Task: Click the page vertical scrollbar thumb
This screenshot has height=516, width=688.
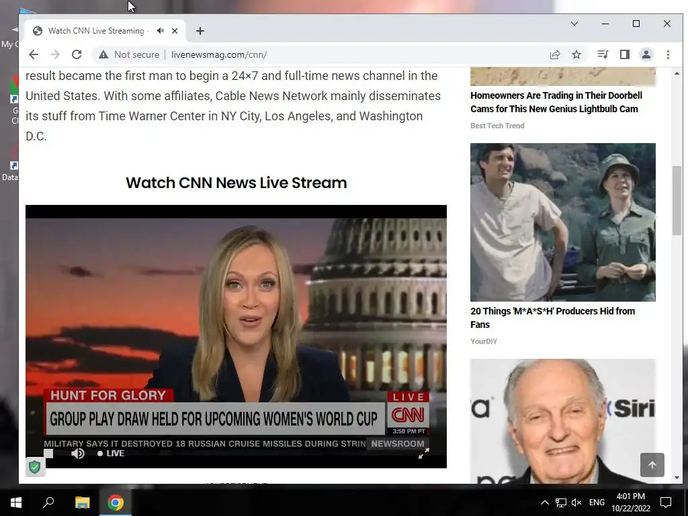Action: pos(677,201)
